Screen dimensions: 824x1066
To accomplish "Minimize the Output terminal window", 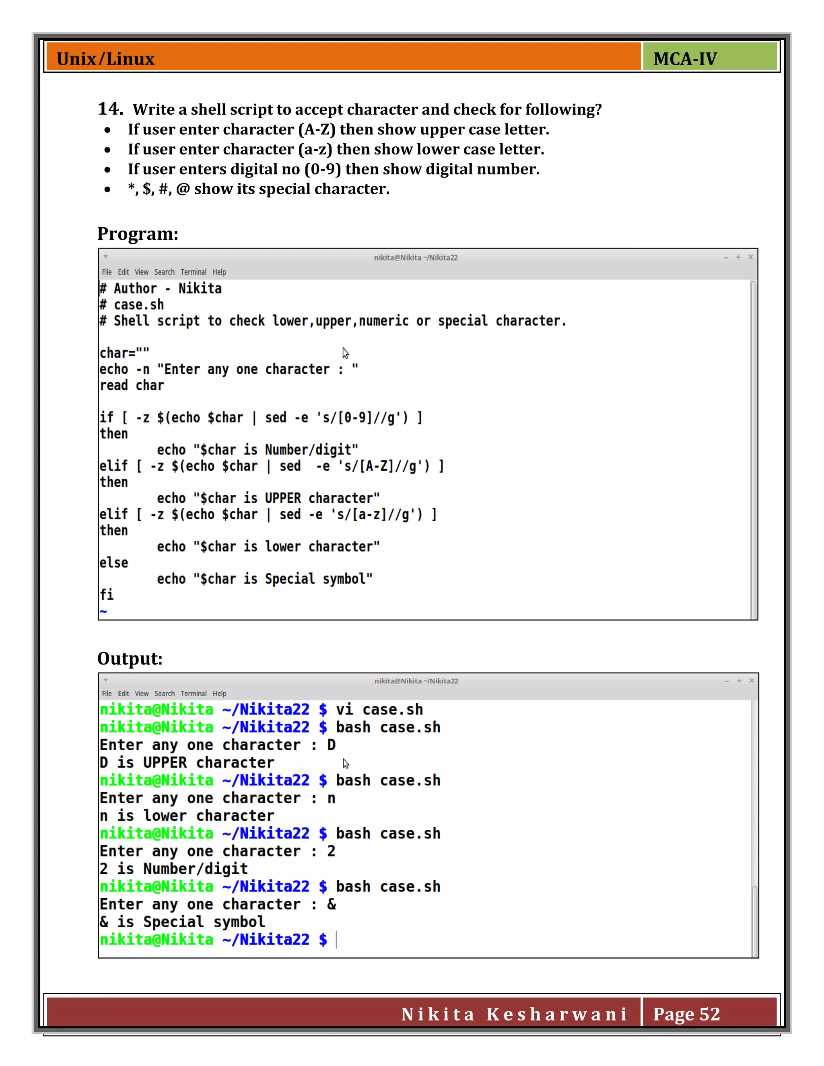I will click(x=727, y=681).
